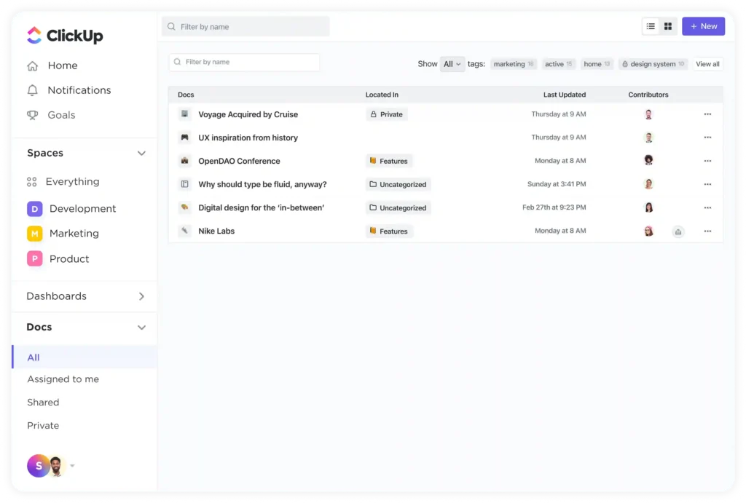This screenshot has height=503, width=746.
Task: Open OpenDAO Conference doc
Action: (x=239, y=161)
